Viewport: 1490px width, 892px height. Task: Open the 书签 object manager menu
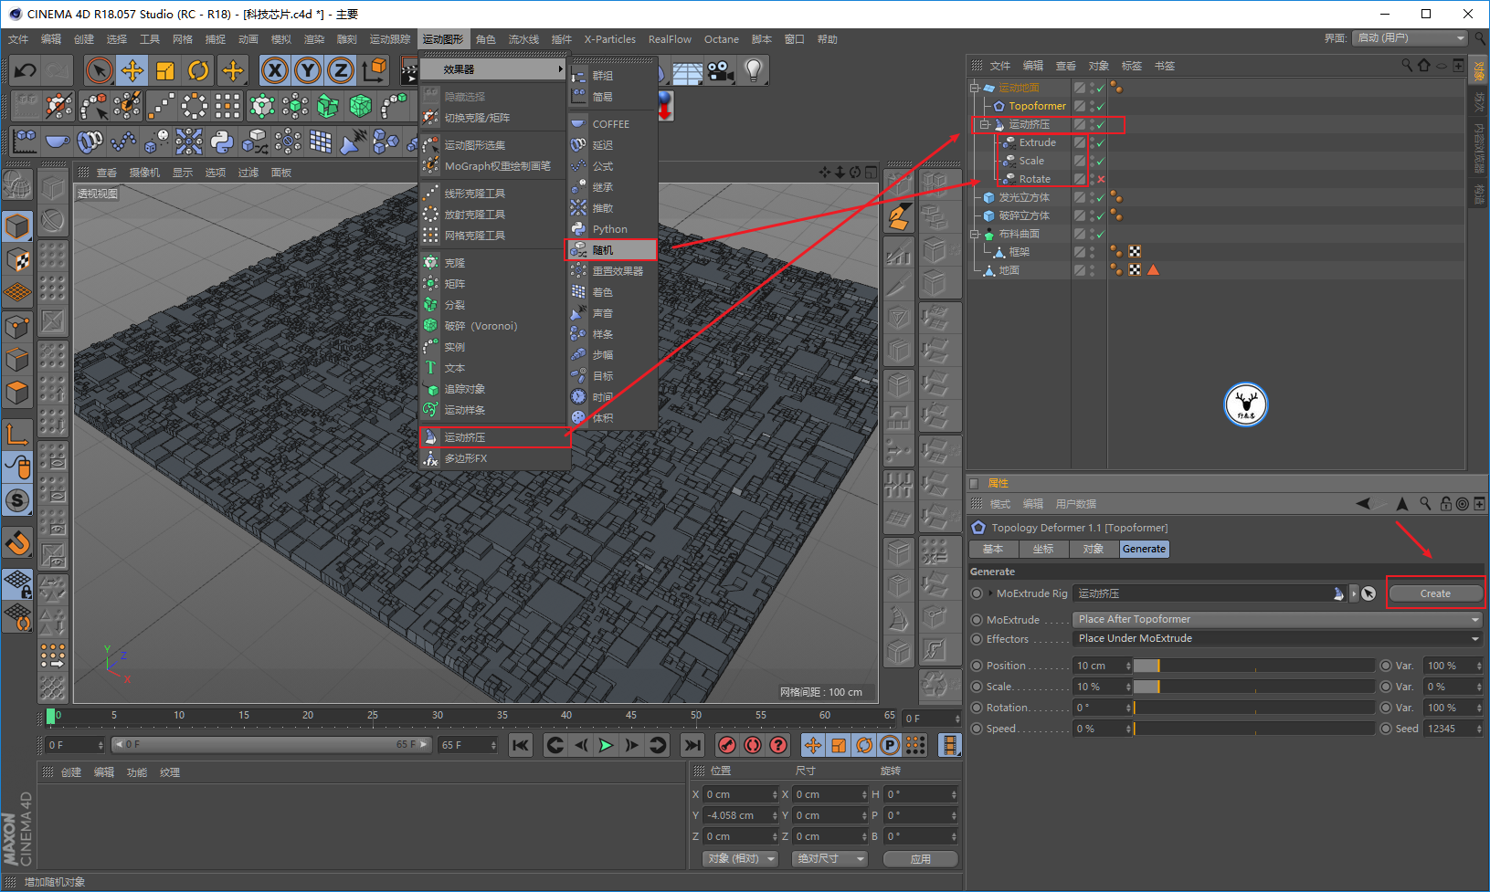(1165, 66)
